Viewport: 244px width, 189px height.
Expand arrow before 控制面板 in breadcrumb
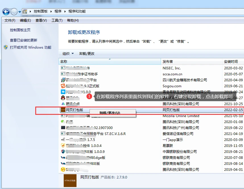(30, 11)
